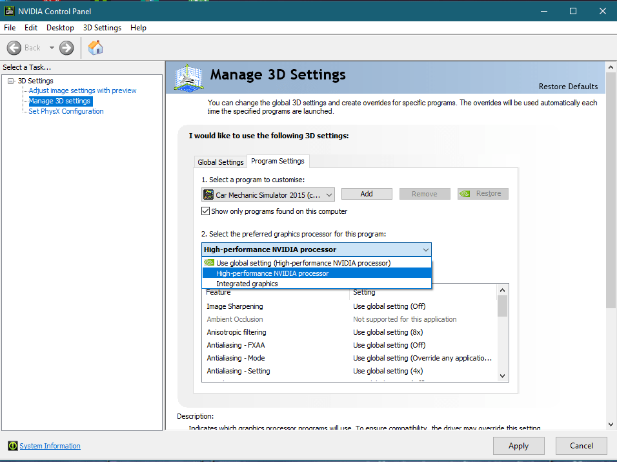Switch to Global Settings tab
This screenshot has width=617, height=462.
(x=220, y=162)
